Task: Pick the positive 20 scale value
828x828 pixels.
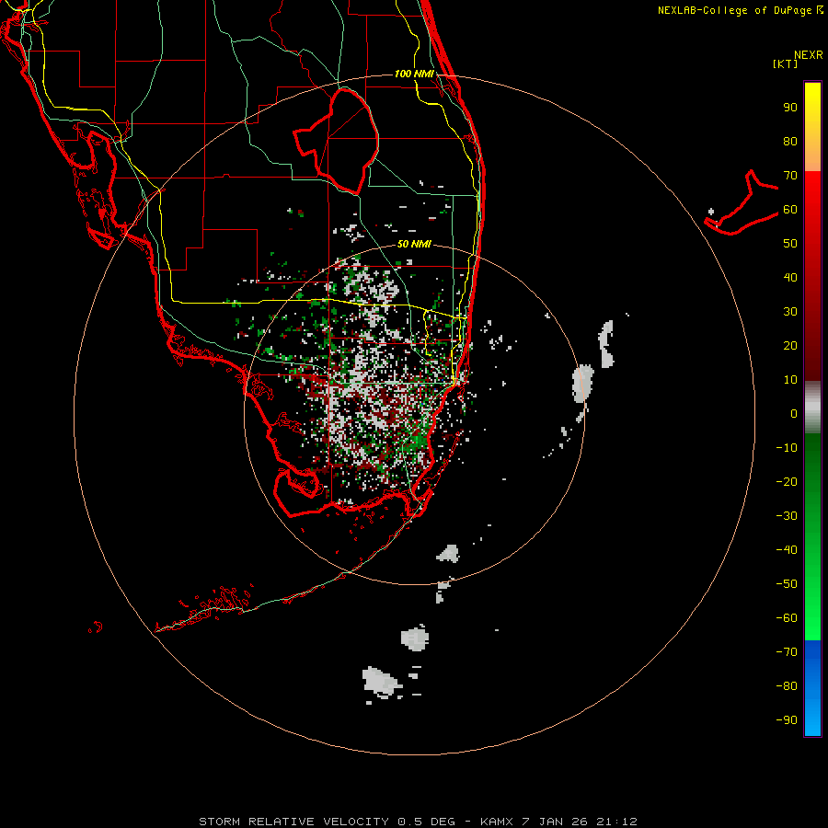Action: 790,346
